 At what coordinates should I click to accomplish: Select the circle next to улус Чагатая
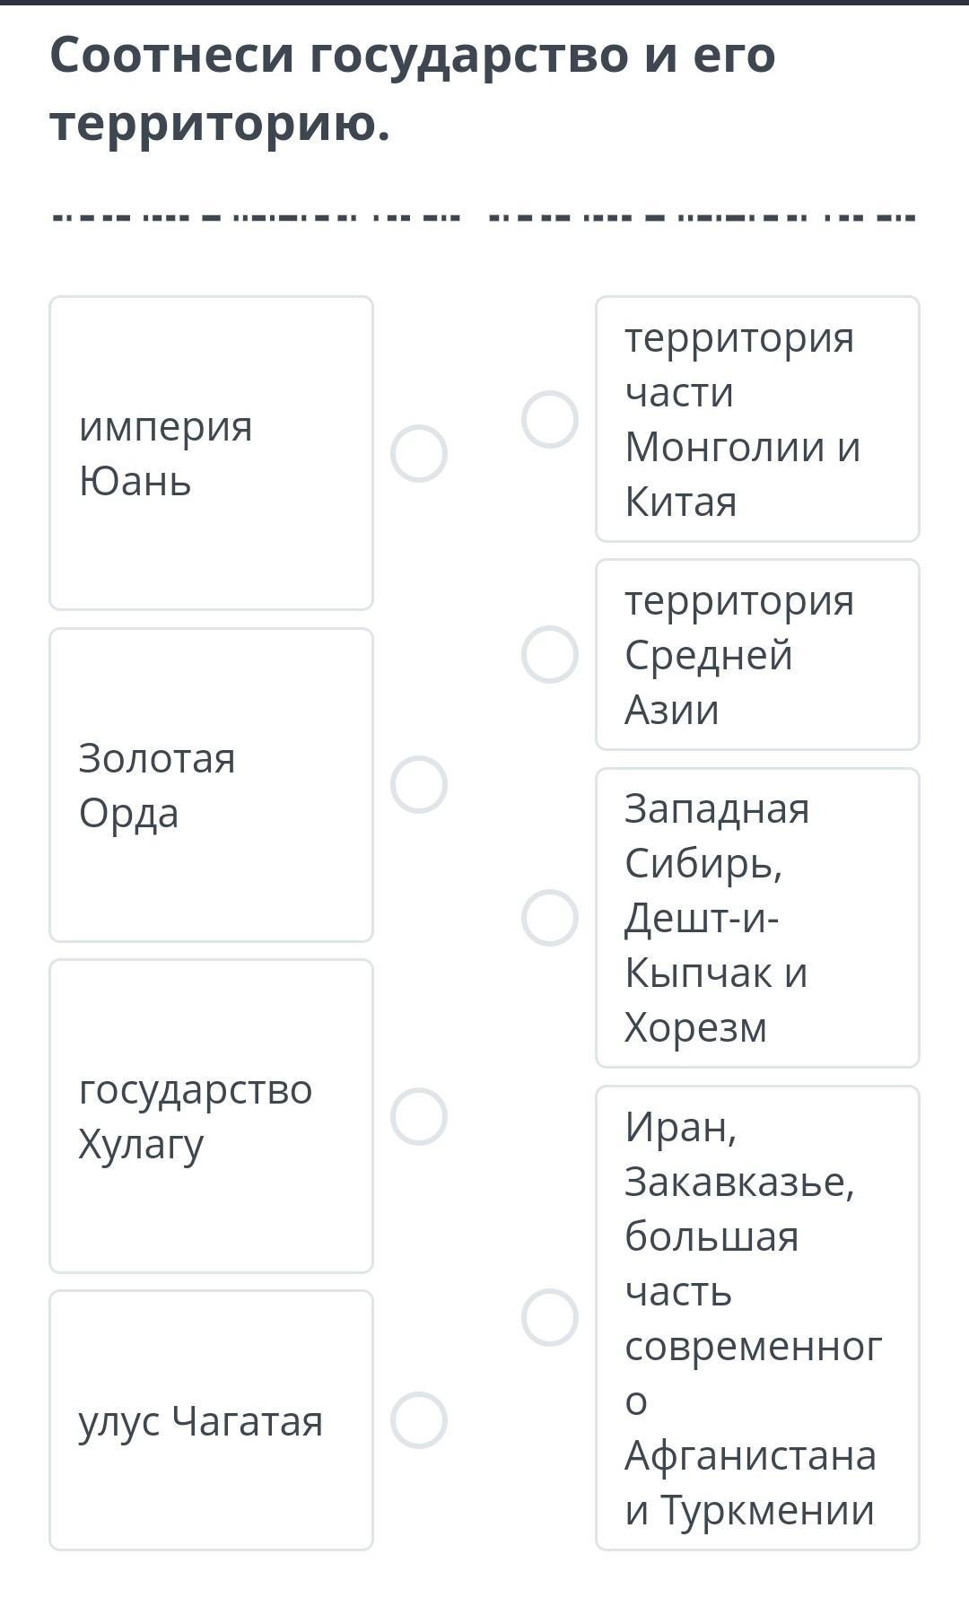click(418, 1419)
